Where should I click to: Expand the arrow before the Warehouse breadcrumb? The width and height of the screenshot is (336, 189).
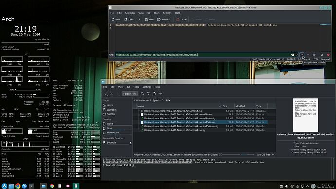[x=134, y=100]
